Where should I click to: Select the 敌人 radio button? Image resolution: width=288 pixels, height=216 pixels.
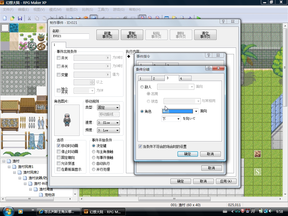(x=142, y=87)
